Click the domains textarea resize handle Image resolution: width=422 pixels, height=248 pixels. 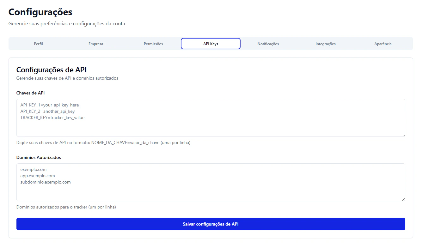pyautogui.click(x=403, y=200)
